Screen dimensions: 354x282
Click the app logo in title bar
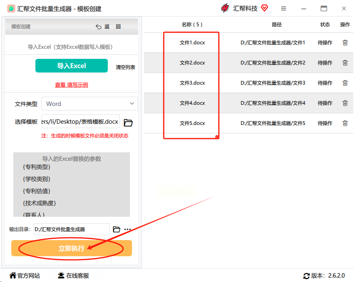(x=11, y=8)
